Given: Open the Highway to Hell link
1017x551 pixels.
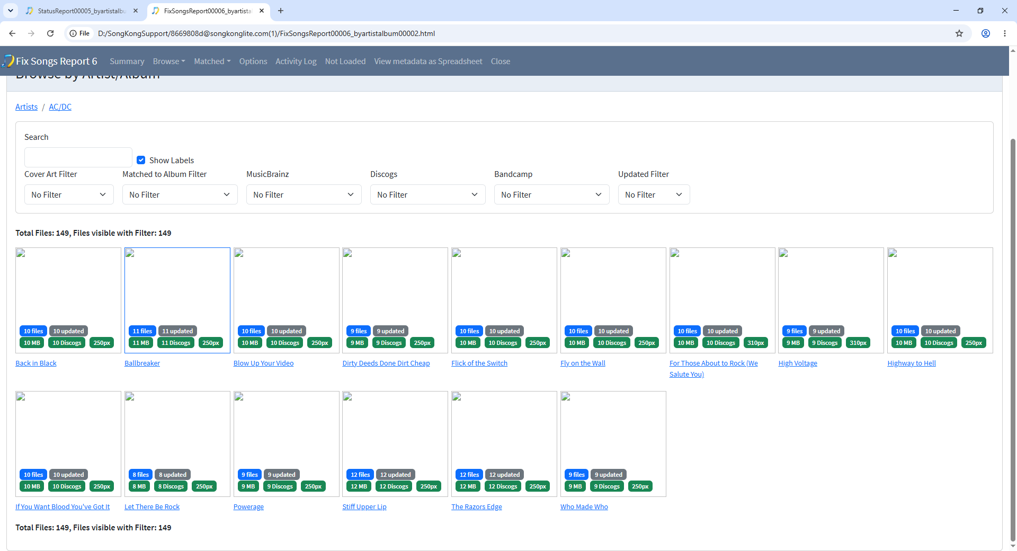Looking at the screenshot, I should click(x=912, y=363).
